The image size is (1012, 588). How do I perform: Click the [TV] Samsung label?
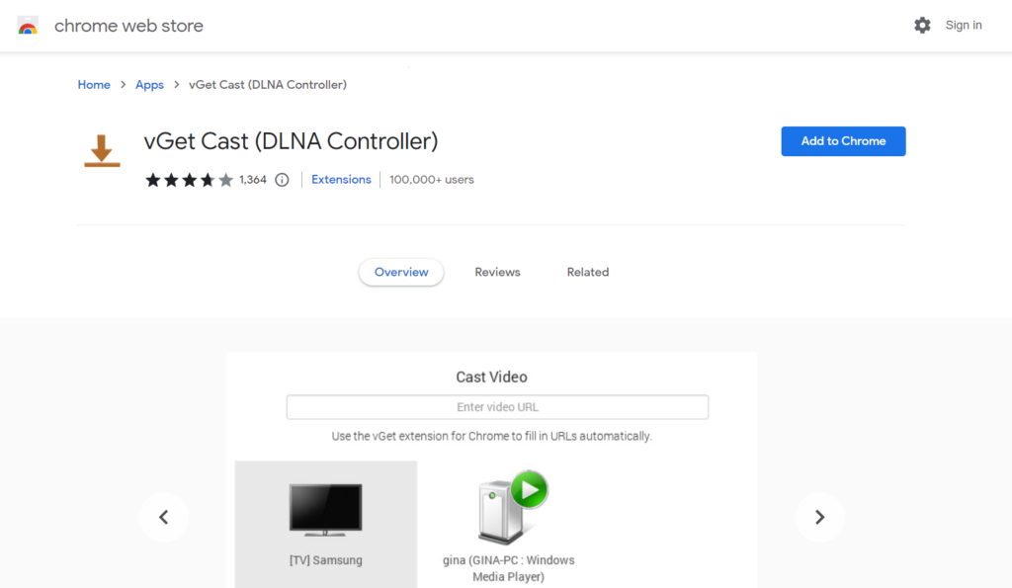tap(325, 560)
